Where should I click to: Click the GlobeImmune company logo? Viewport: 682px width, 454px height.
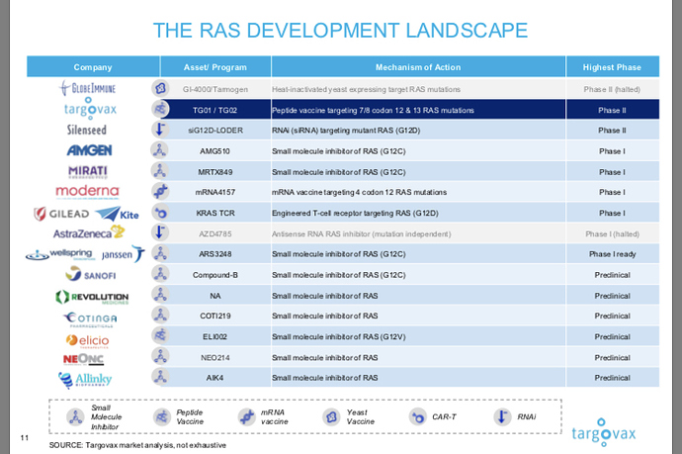point(87,88)
